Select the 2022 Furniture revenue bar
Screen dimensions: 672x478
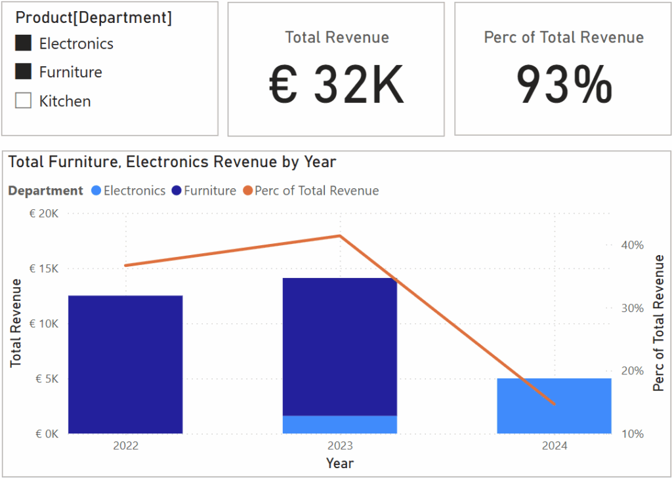click(x=125, y=364)
